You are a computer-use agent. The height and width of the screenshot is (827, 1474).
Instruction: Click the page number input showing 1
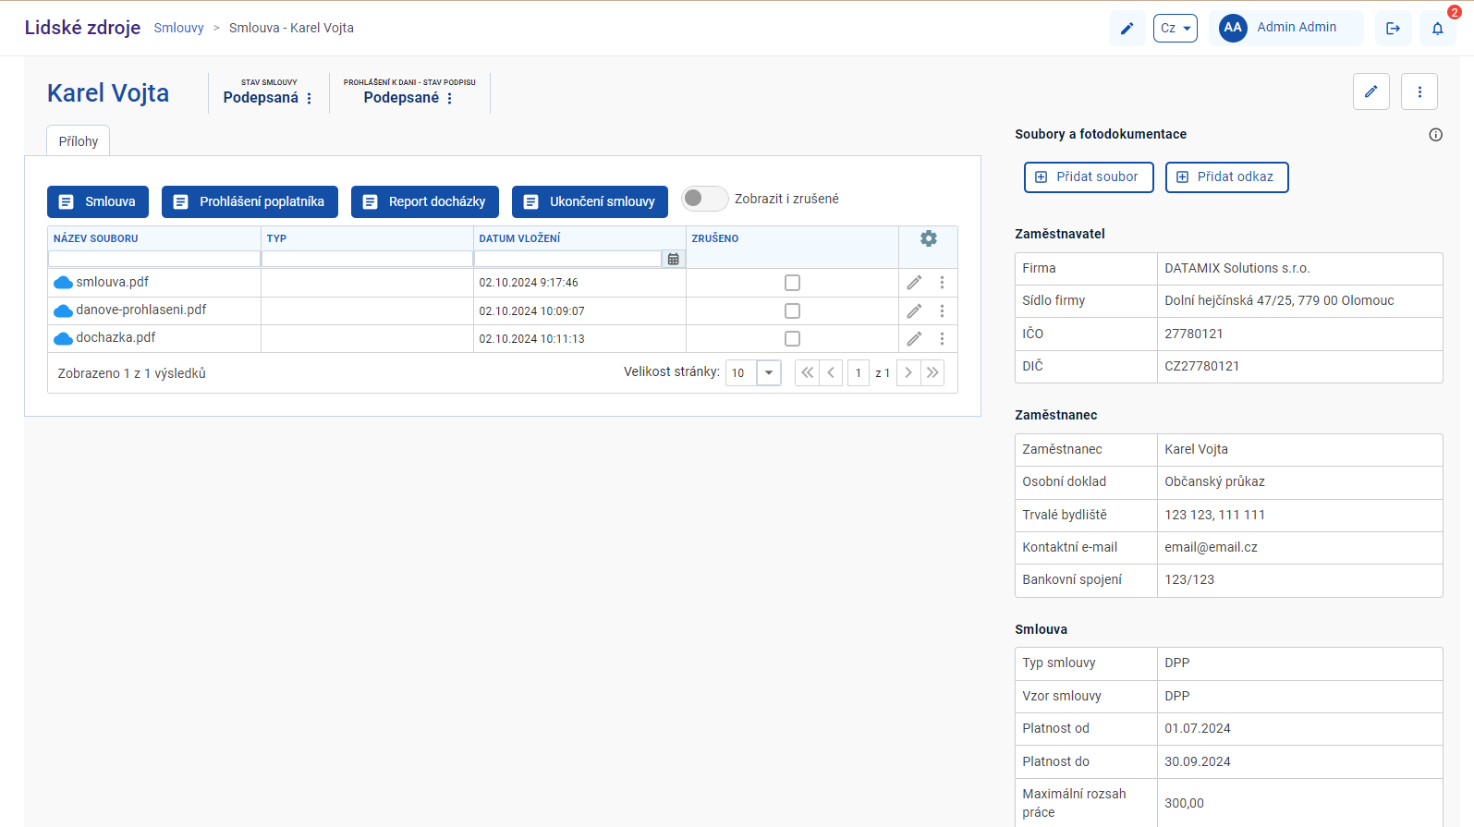tap(859, 373)
